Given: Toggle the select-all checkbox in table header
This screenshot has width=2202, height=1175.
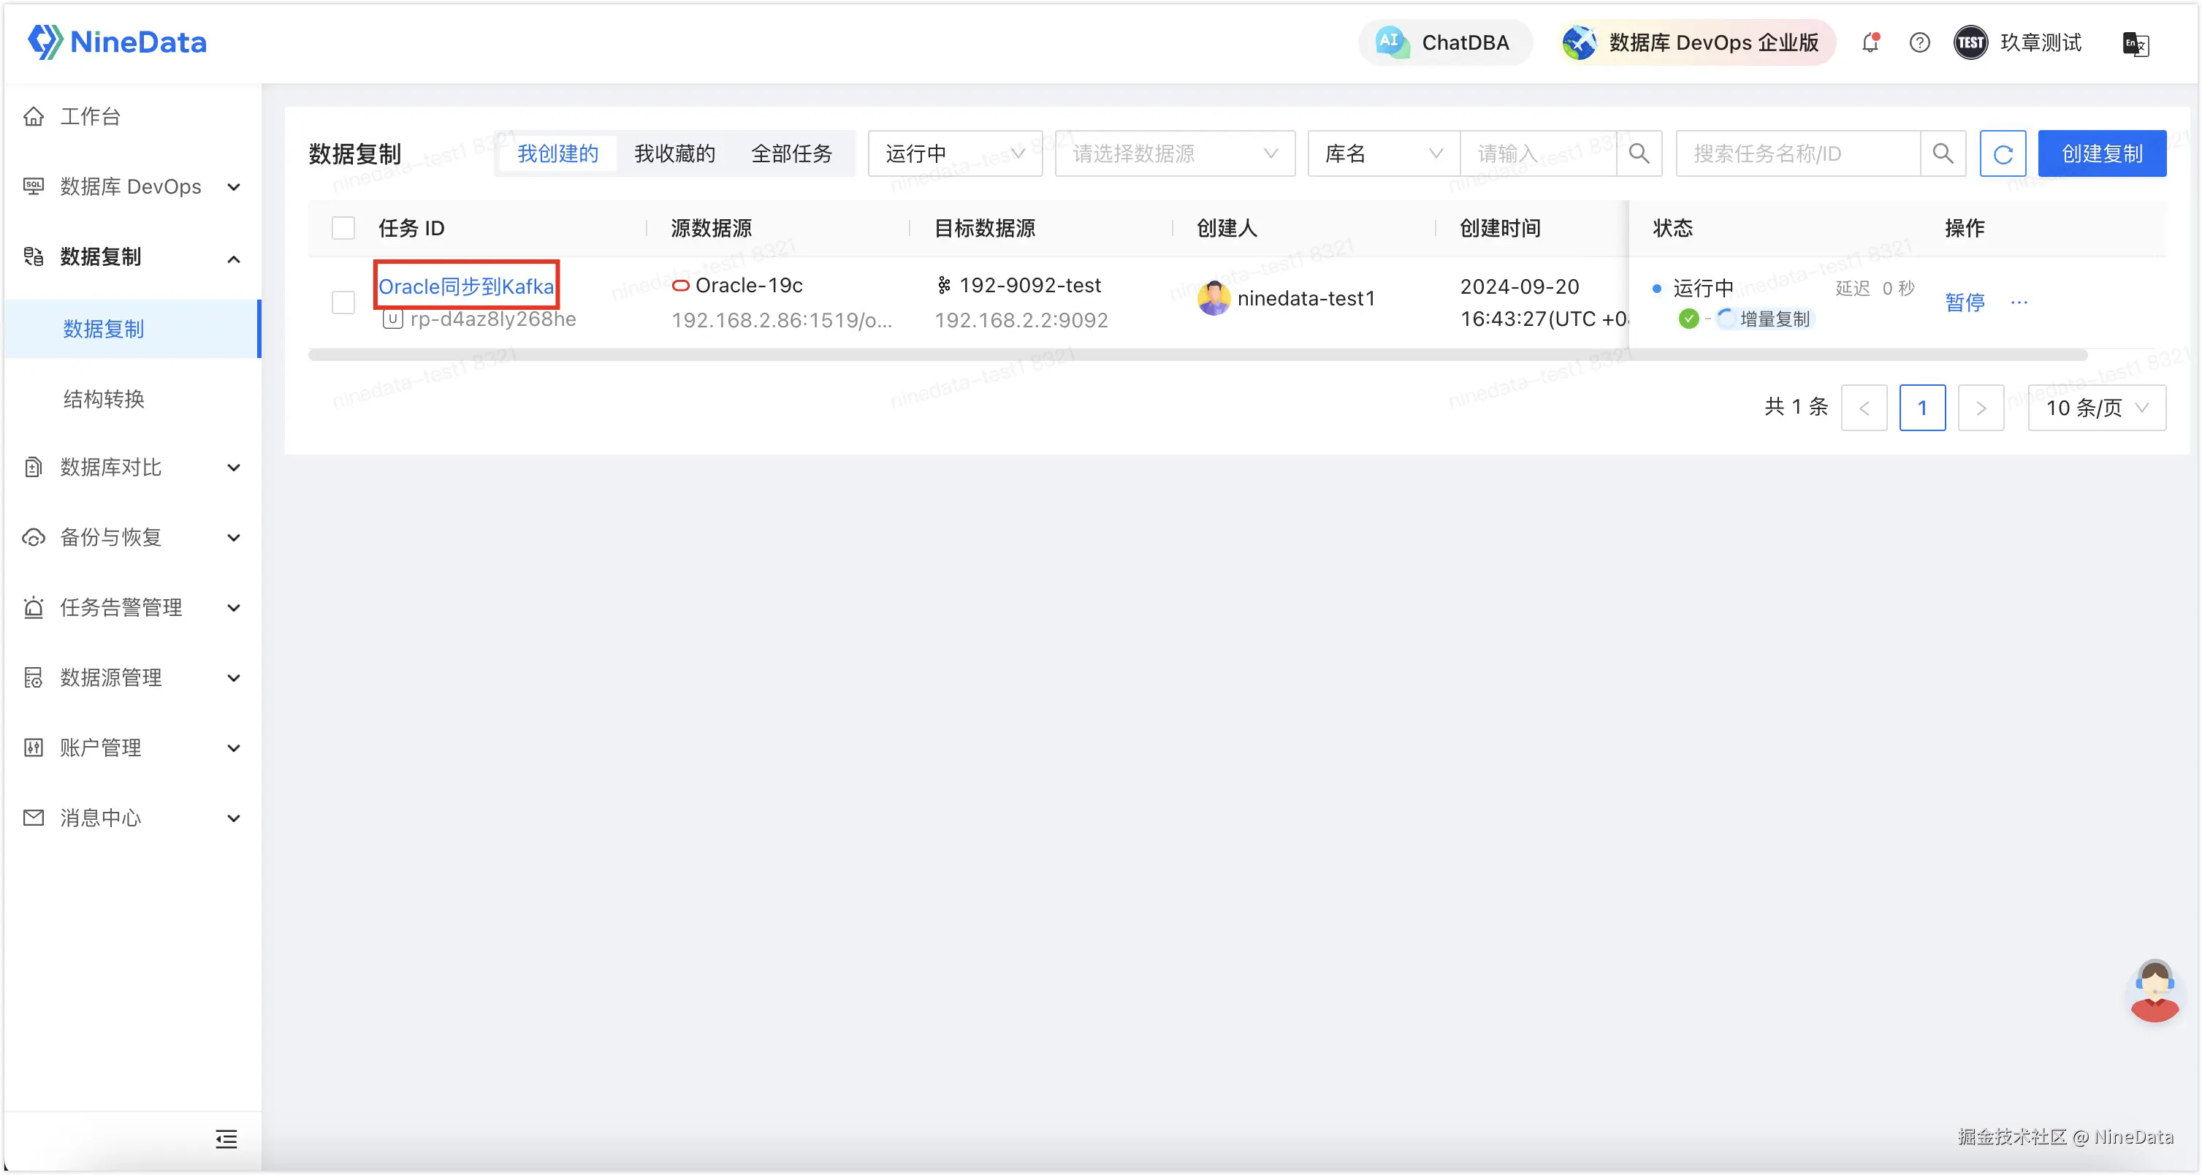Looking at the screenshot, I should (343, 228).
